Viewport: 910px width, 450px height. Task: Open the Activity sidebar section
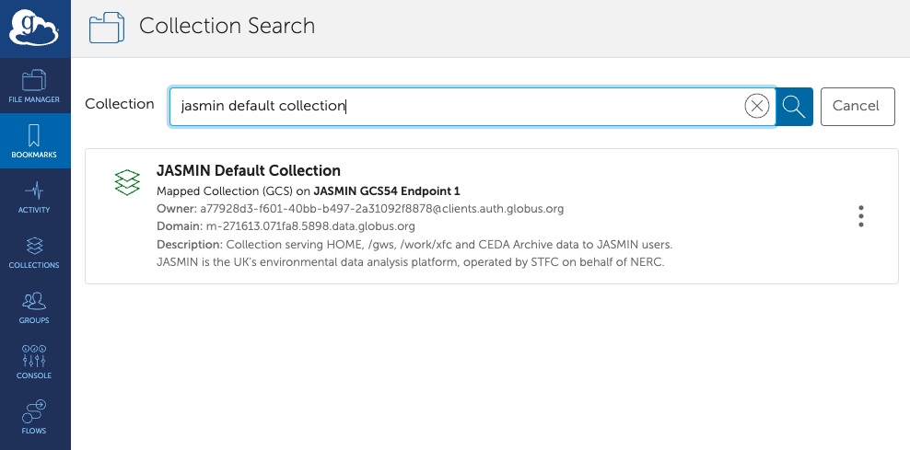[x=34, y=196]
